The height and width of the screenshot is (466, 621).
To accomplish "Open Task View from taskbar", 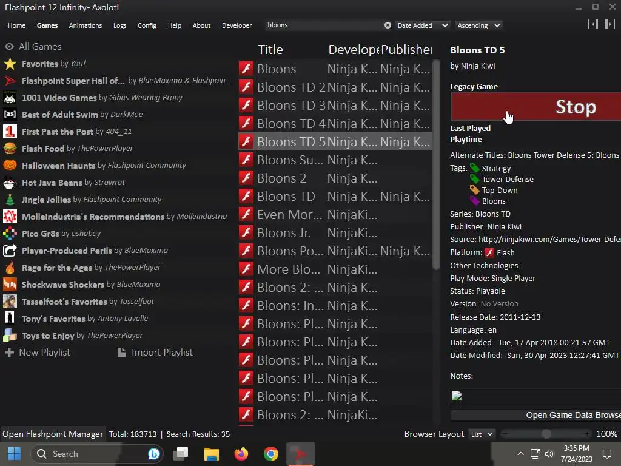I will tap(181, 454).
